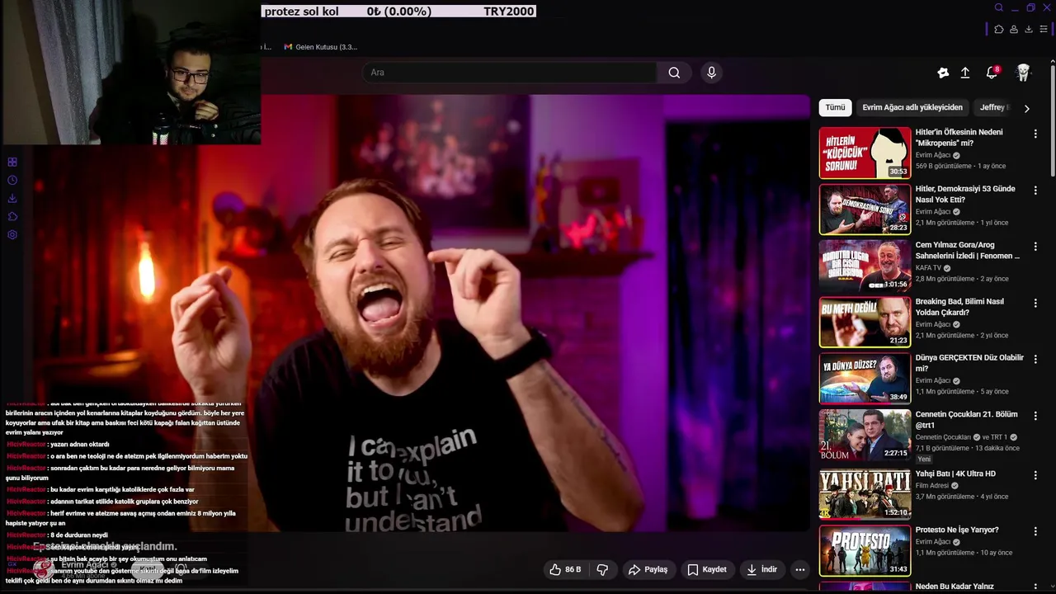Open Extensions puzzle icon in browser sidebar
This screenshot has width=1056, height=594.
12,216
